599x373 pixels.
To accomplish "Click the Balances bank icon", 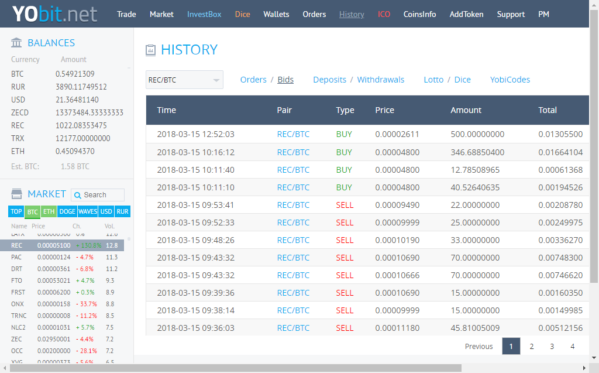I will pos(16,43).
